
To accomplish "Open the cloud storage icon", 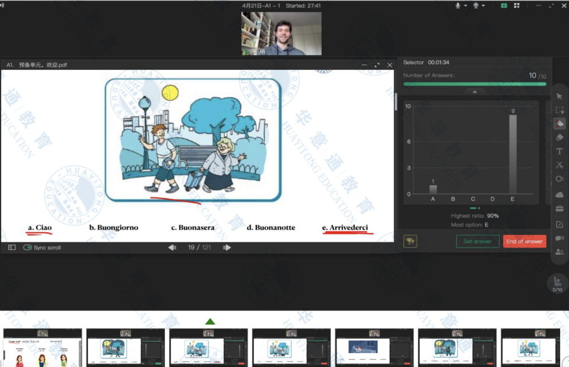I will [x=559, y=195].
